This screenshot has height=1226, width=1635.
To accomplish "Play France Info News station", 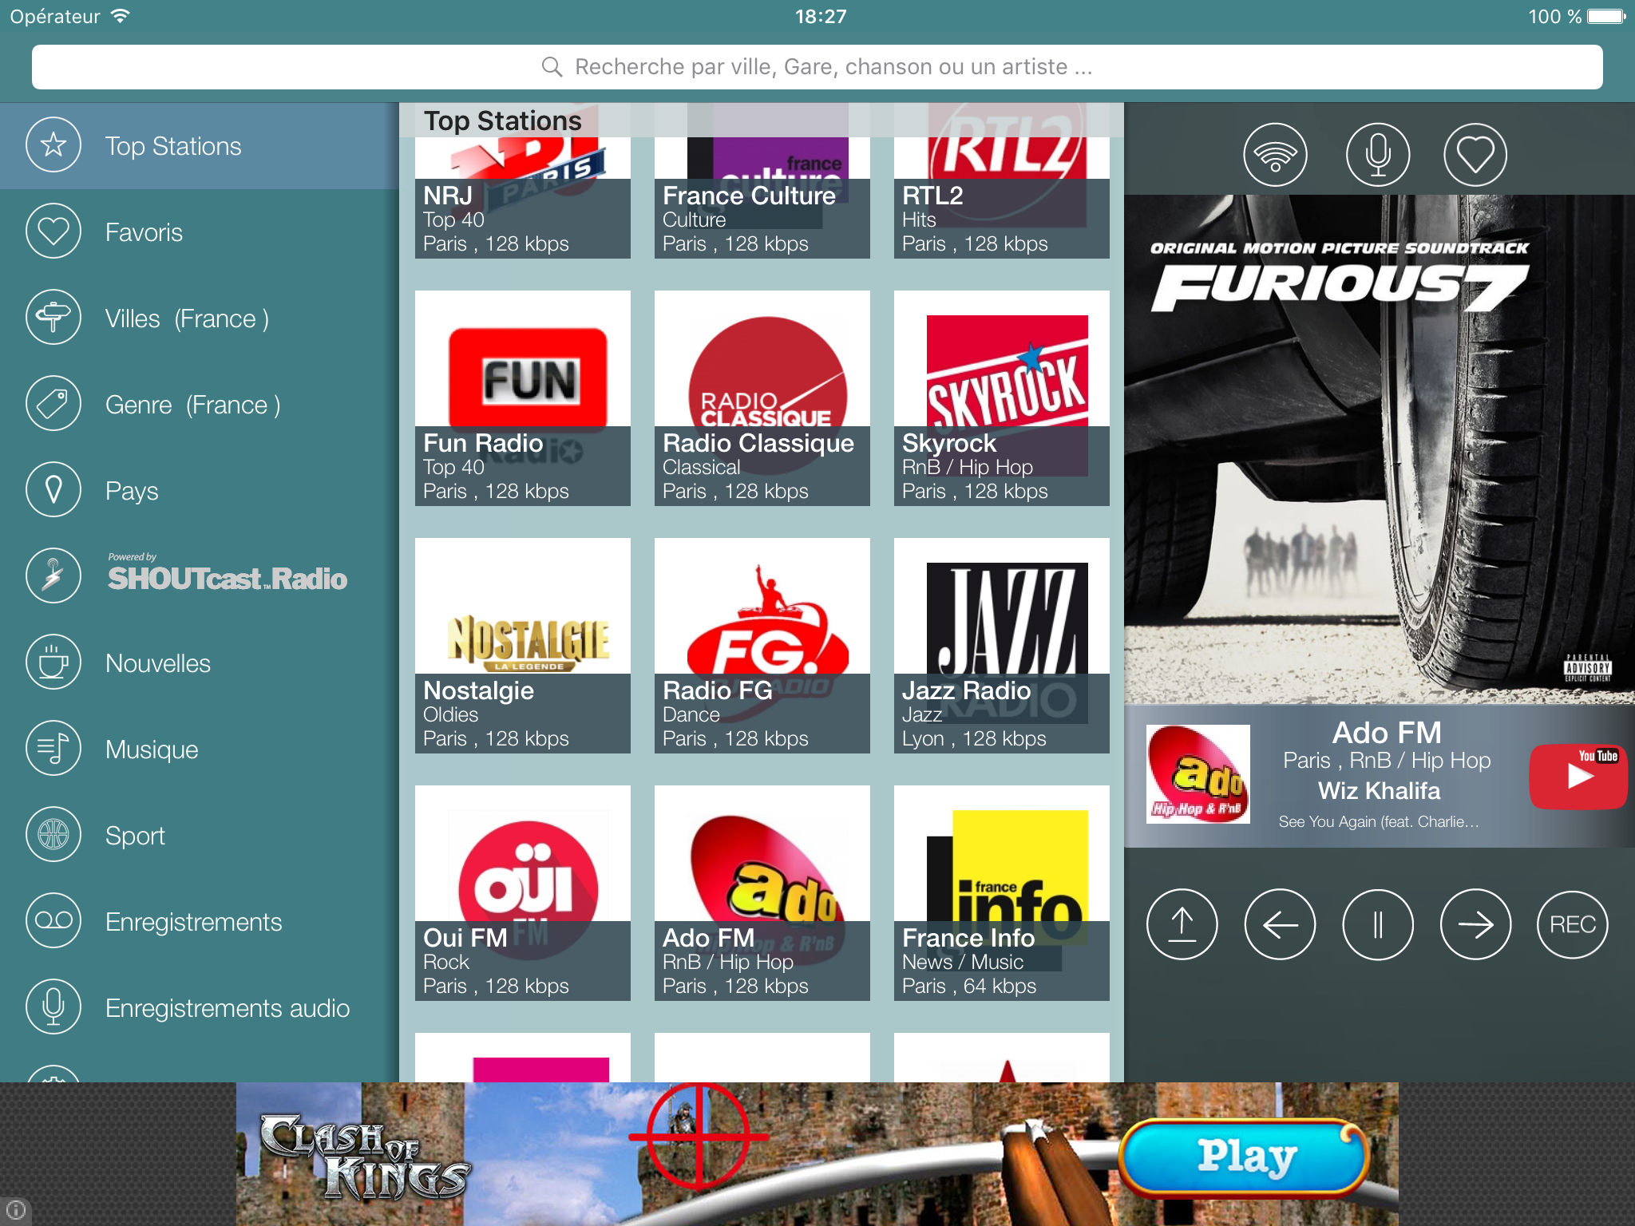I will [x=1002, y=893].
